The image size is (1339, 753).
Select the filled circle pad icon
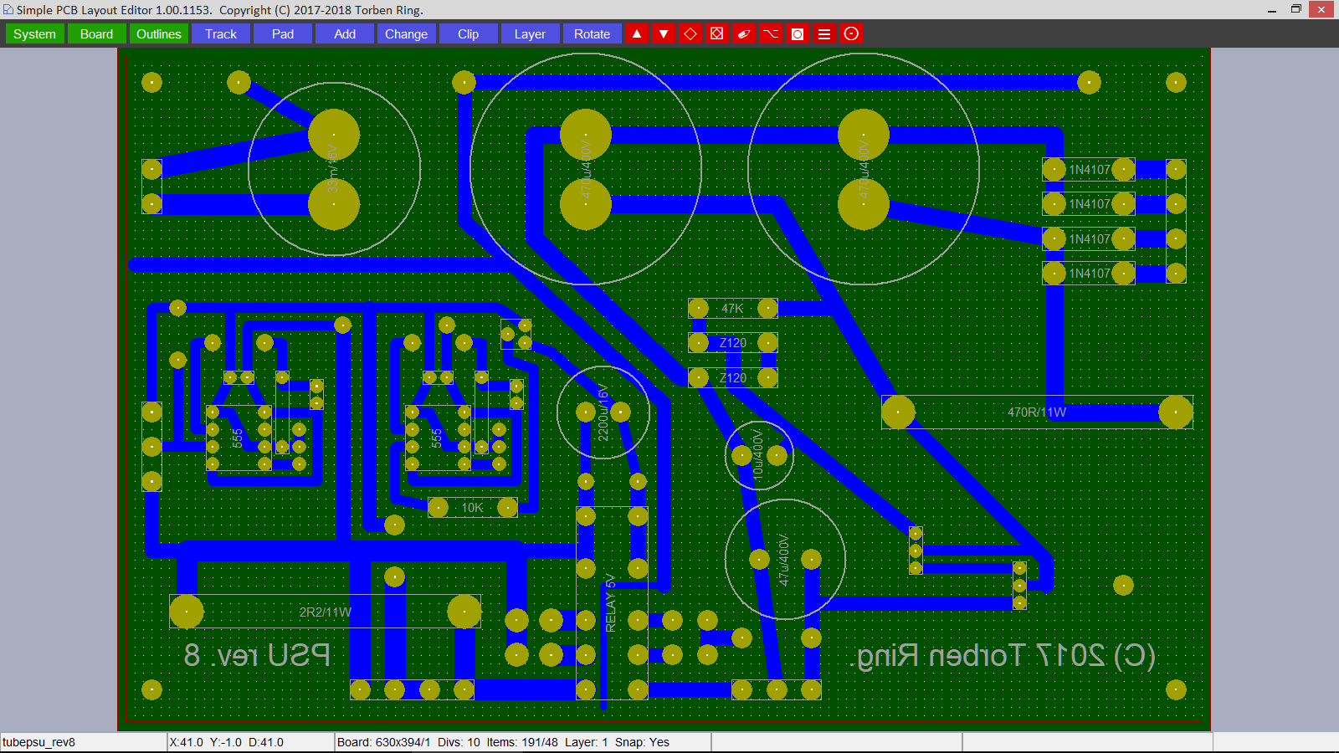[x=798, y=33]
